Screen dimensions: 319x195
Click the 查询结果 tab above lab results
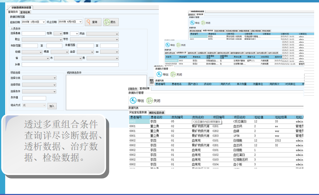click(x=144, y=88)
